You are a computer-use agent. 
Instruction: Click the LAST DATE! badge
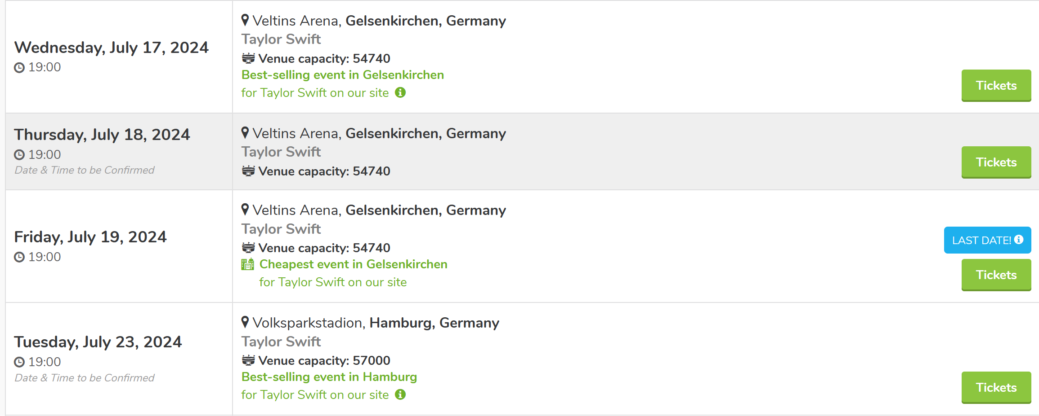click(981, 240)
